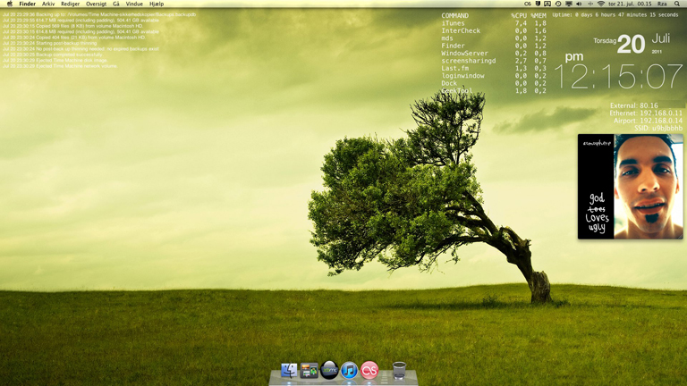This screenshot has height=386, width=687.
Task: Click the screen sharing menu bar icon
Action: click(547, 4)
